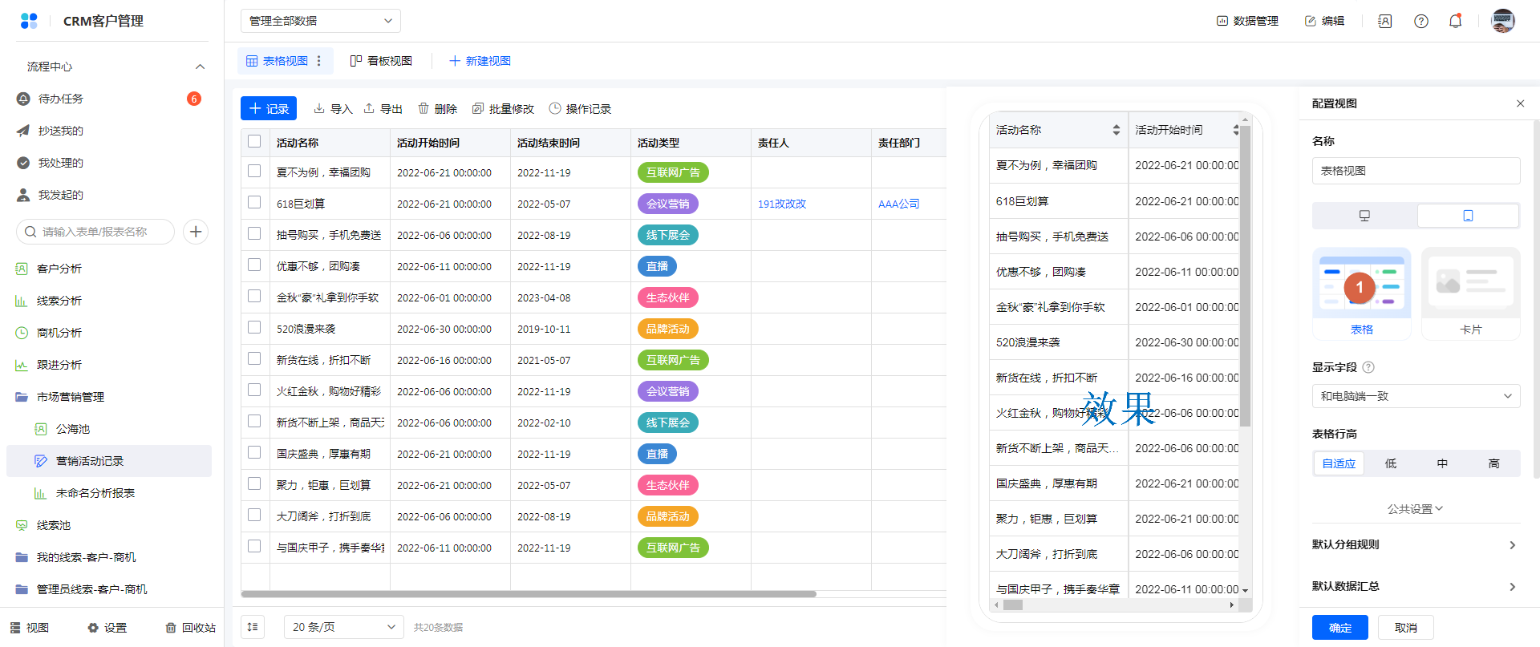Viewport: 1540px width, 647px height.
Task: Open the table view options menu
Action: [x=319, y=61]
